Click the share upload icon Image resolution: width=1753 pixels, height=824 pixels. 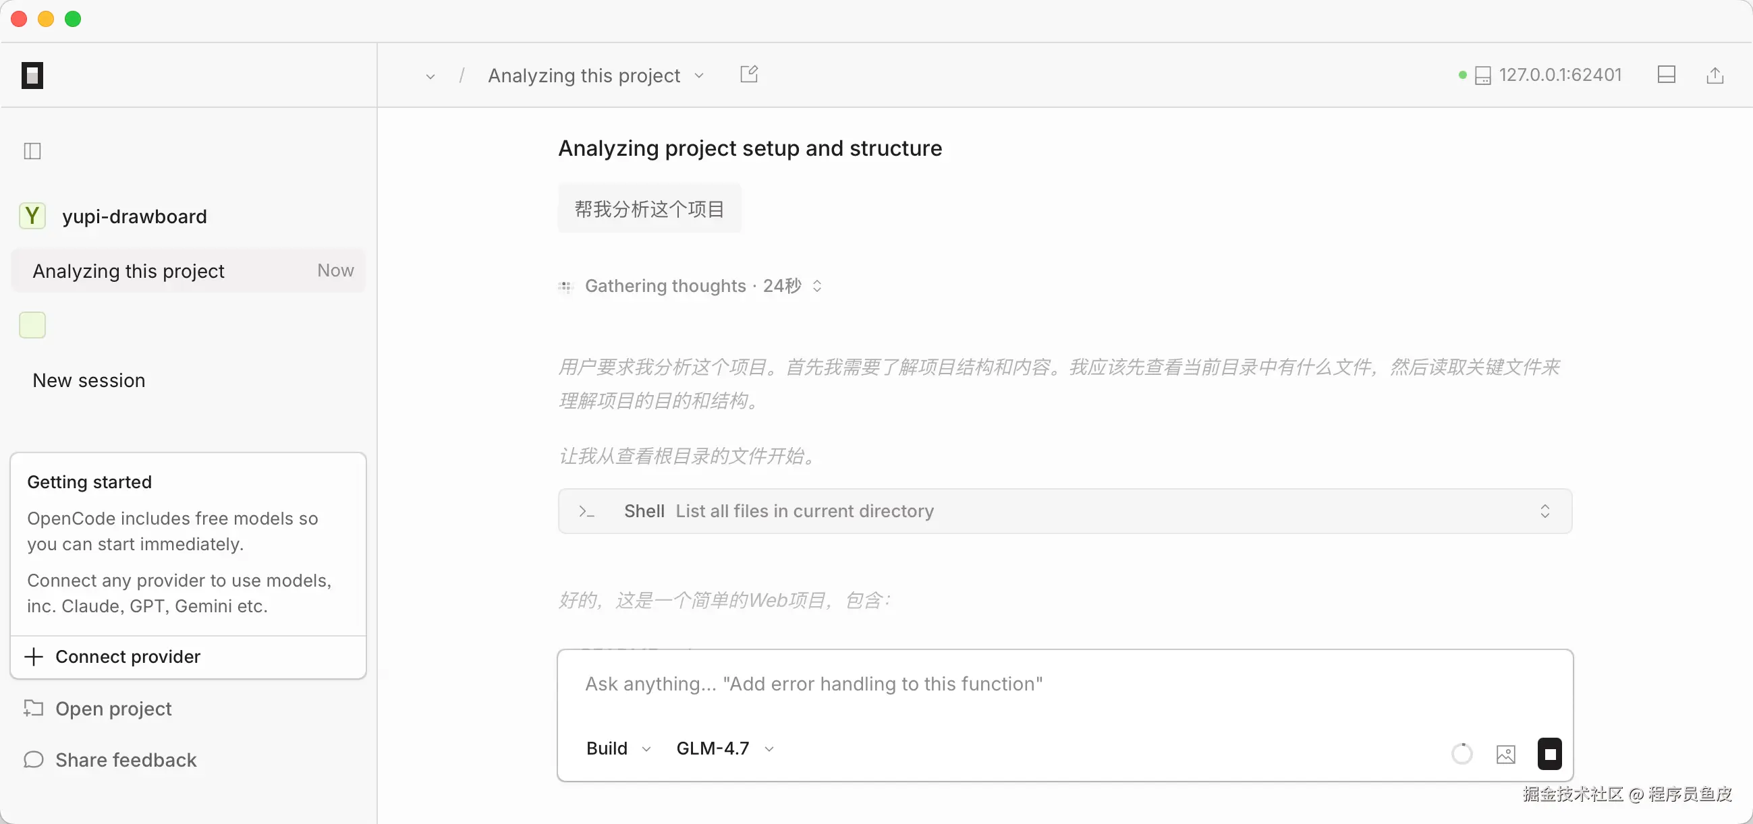[x=1715, y=75]
